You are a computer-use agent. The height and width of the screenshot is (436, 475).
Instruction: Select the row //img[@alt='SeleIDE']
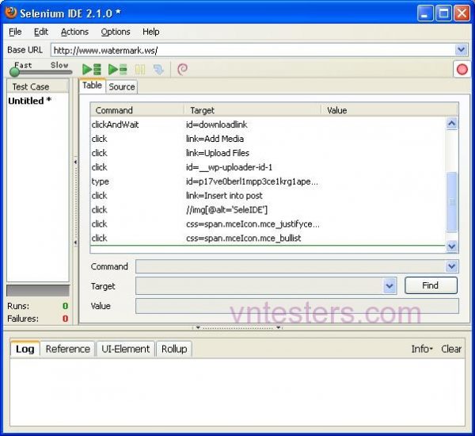tap(268, 209)
